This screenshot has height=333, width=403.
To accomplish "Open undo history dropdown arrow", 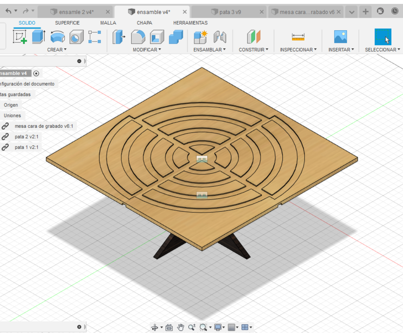I will click(16, 11).
